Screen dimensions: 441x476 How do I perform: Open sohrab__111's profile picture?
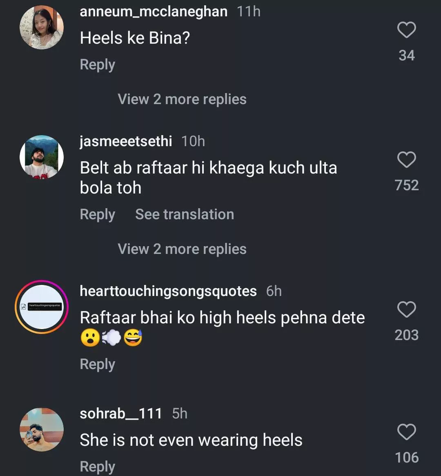[42, 429]
